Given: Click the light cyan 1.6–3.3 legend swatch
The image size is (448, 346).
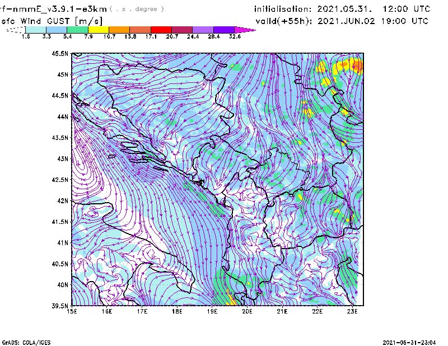Looking at the screenshot, I should [x=36, y=30].
